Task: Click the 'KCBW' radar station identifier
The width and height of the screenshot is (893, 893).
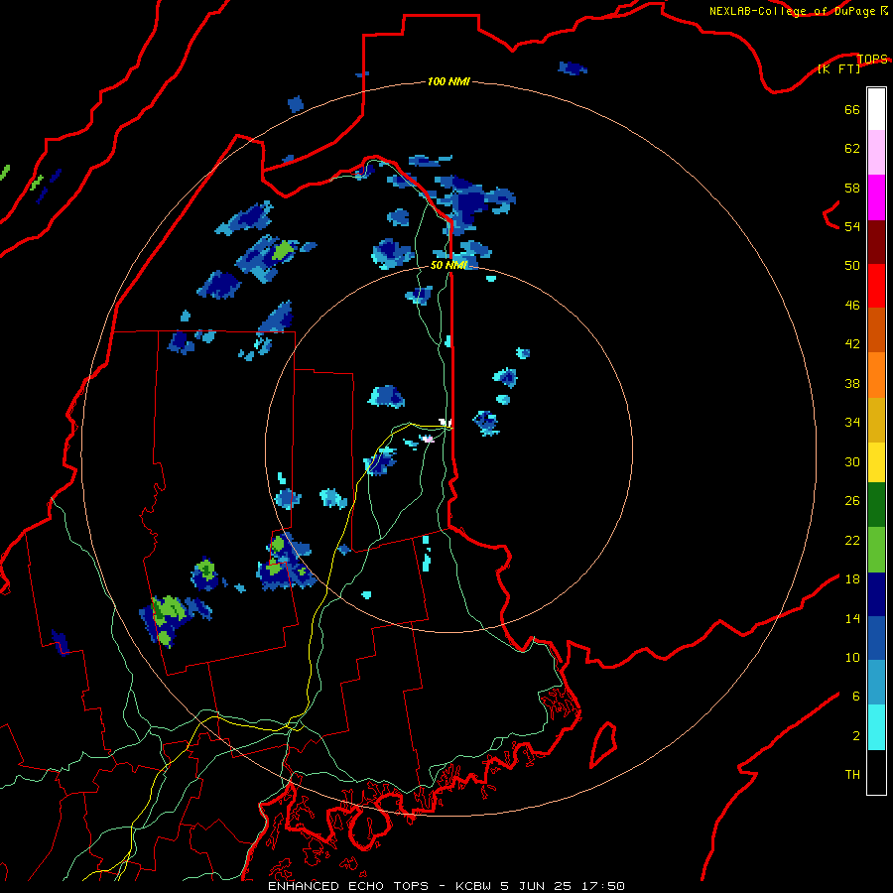Action: tap(475, 886)
